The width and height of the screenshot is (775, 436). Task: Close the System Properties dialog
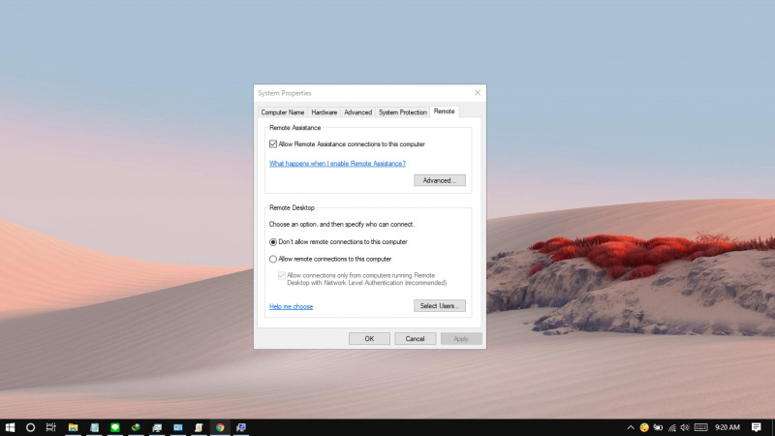click(x=478, y=93)
